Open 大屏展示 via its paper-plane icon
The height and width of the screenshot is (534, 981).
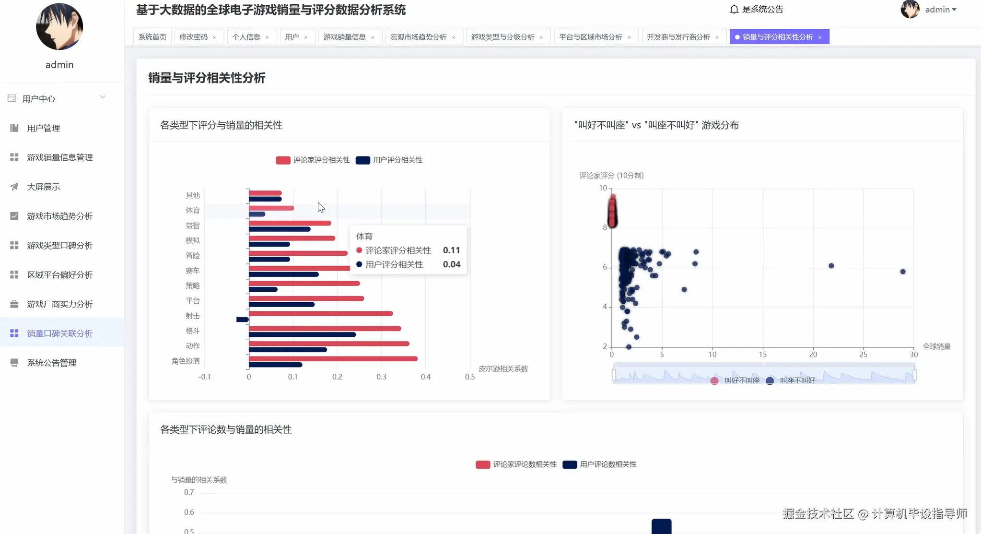pos(13,187)
